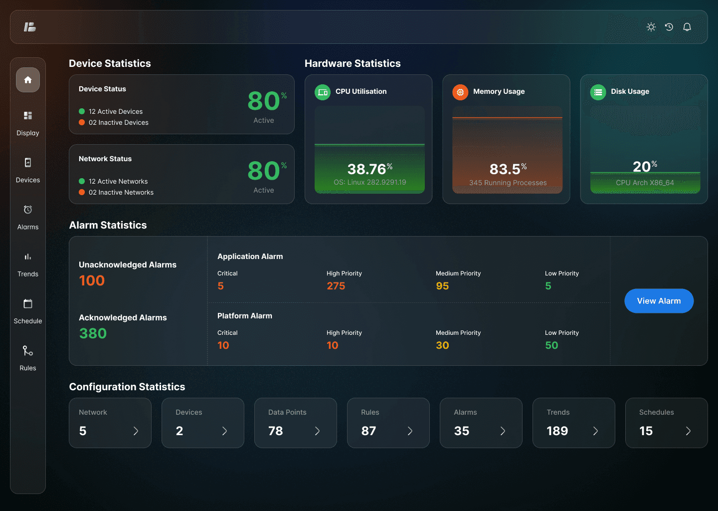Expand the Devices configuration chevron
Image resolution: width=718 pixels, height=511 pixels.
pyautogui.click(x=224, y=431)
